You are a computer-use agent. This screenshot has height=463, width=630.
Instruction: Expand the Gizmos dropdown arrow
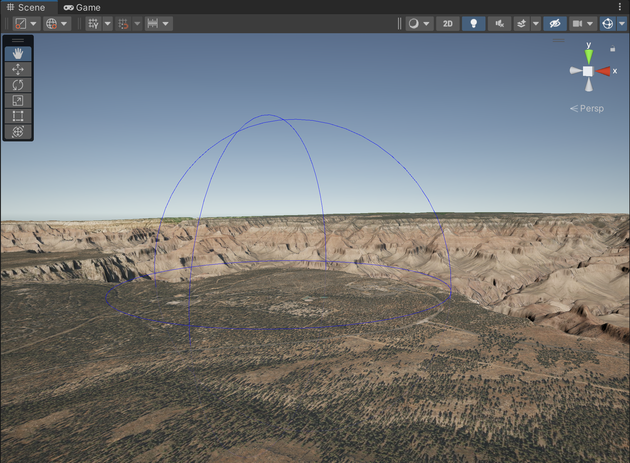[x=622, y=24]
